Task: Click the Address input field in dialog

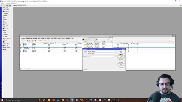Action: tap(102, 52)
